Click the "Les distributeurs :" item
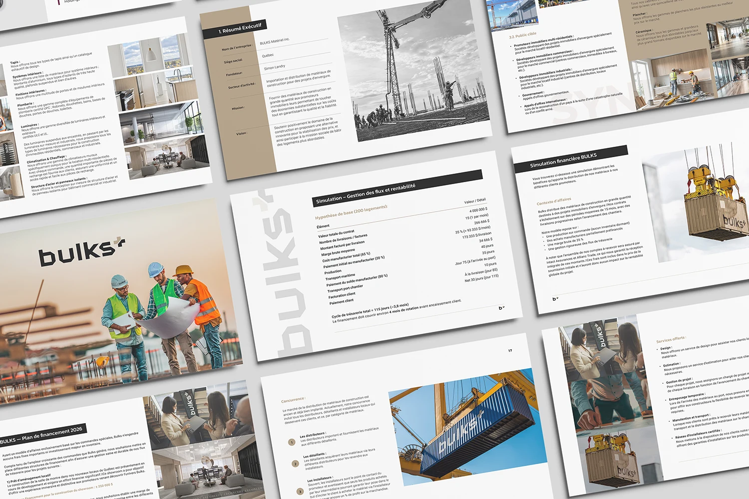The height and width of the screenshot is (499, 749). pyautogui.click(x=313, y=435)
